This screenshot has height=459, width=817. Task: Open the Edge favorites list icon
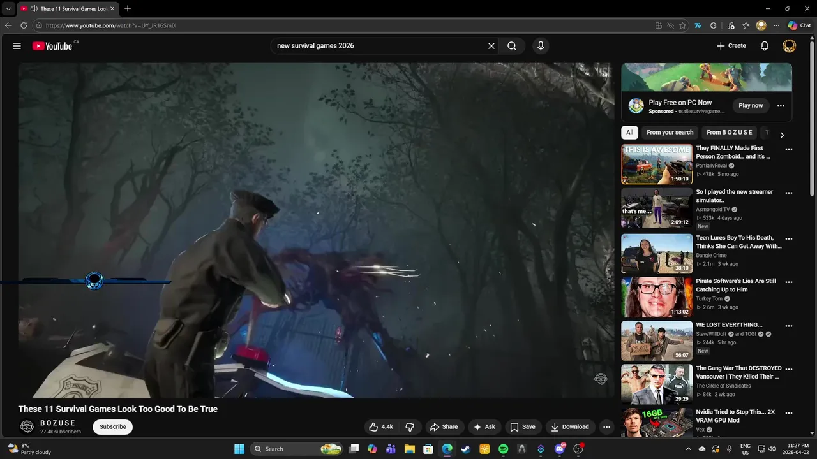tap(746, 25)
